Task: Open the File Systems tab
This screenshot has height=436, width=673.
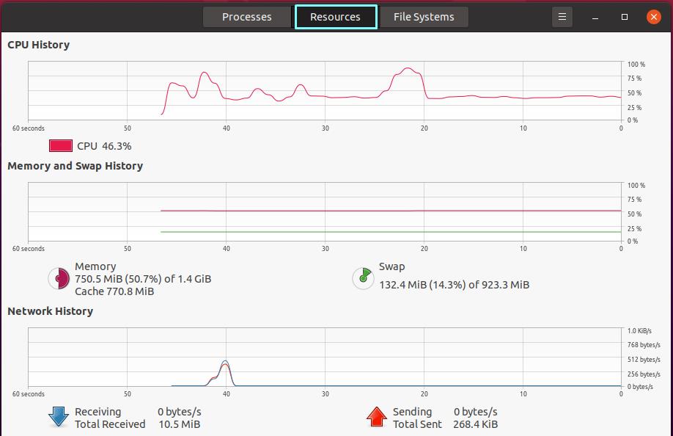Action: pyautogui.click(x=424, y=17)
